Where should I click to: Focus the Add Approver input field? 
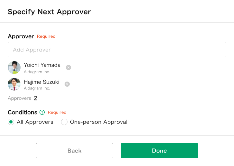point(117,50)
